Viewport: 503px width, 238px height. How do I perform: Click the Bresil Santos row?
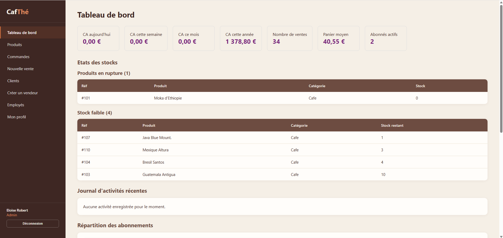pos(282,162)
